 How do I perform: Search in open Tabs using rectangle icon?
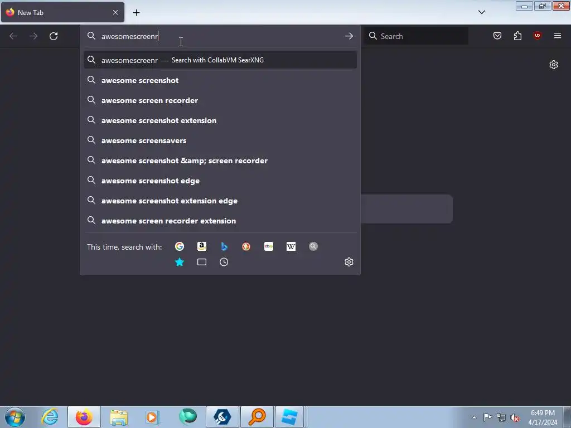202,262
